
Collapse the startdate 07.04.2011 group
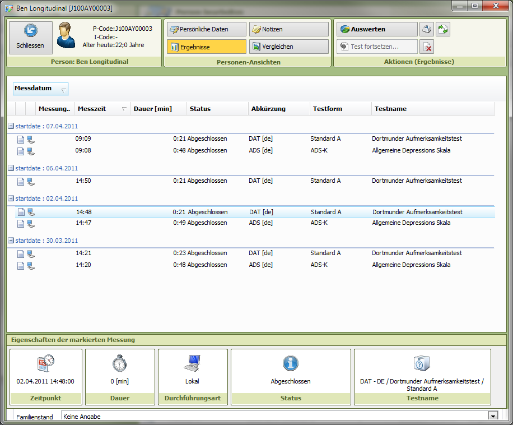11,126
